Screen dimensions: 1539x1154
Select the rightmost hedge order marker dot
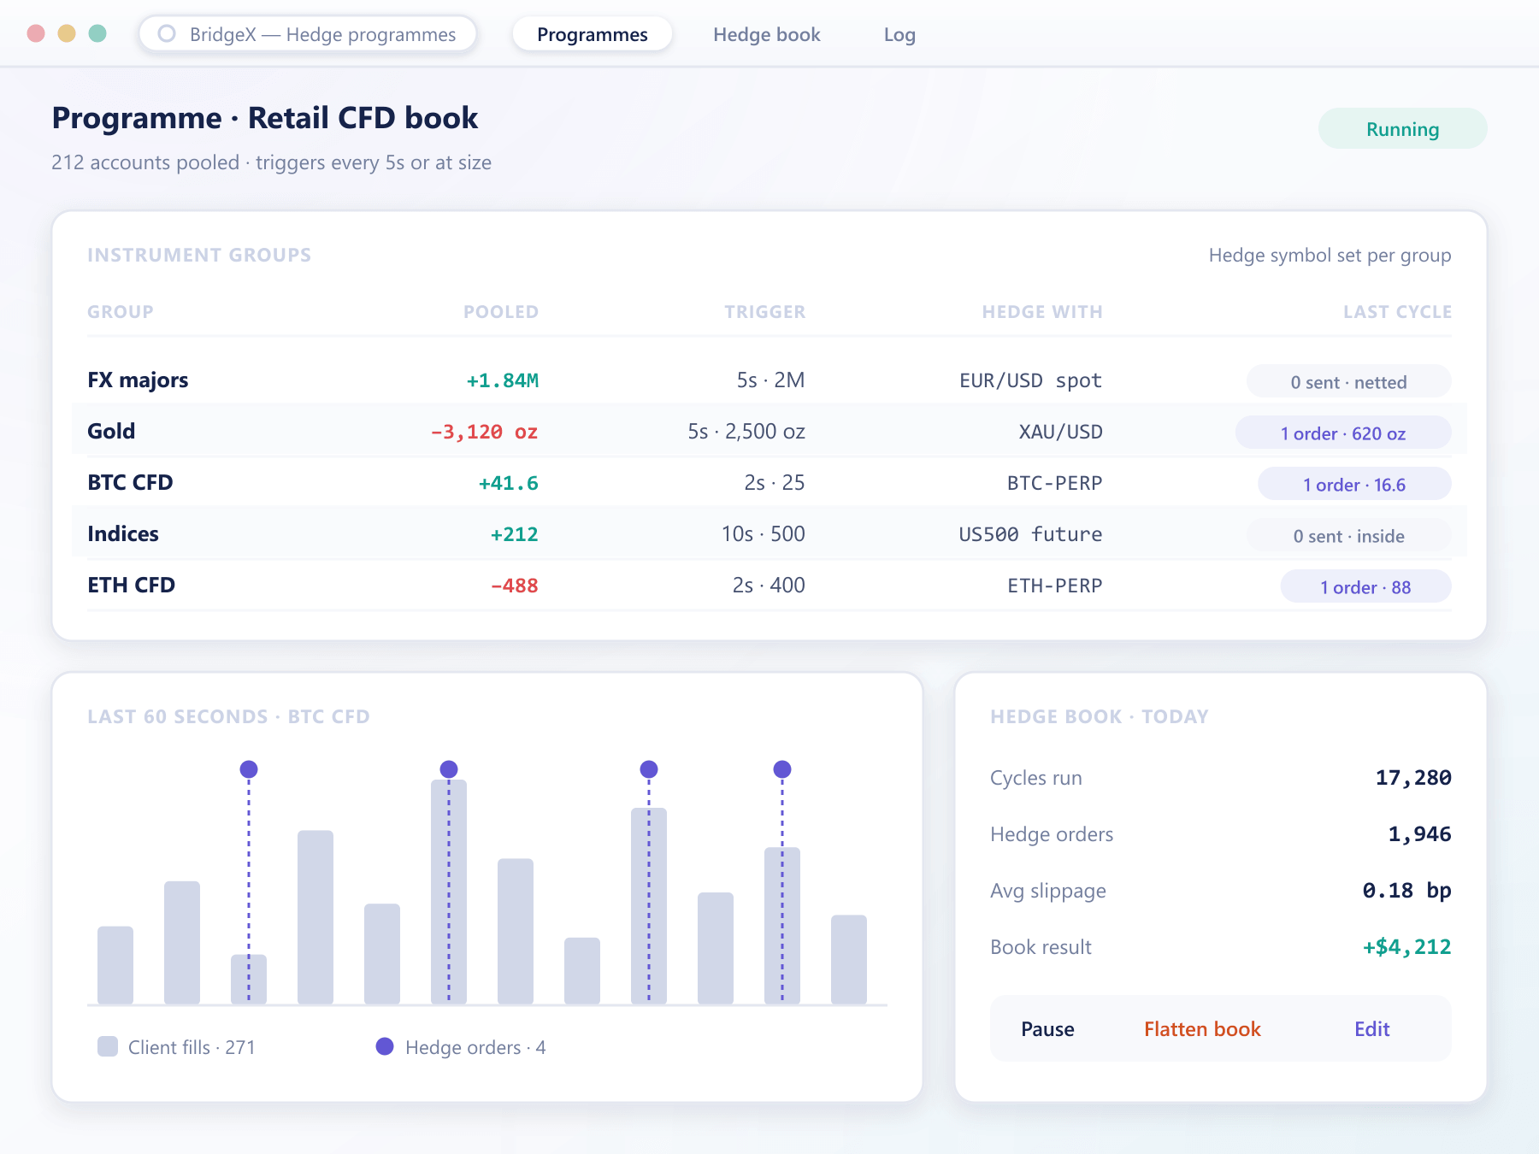[x=782, y=769]
